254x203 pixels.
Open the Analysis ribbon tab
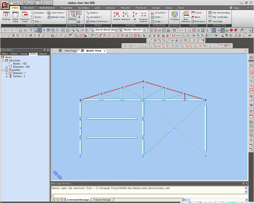pyautogui.click(x=110, y=8)
